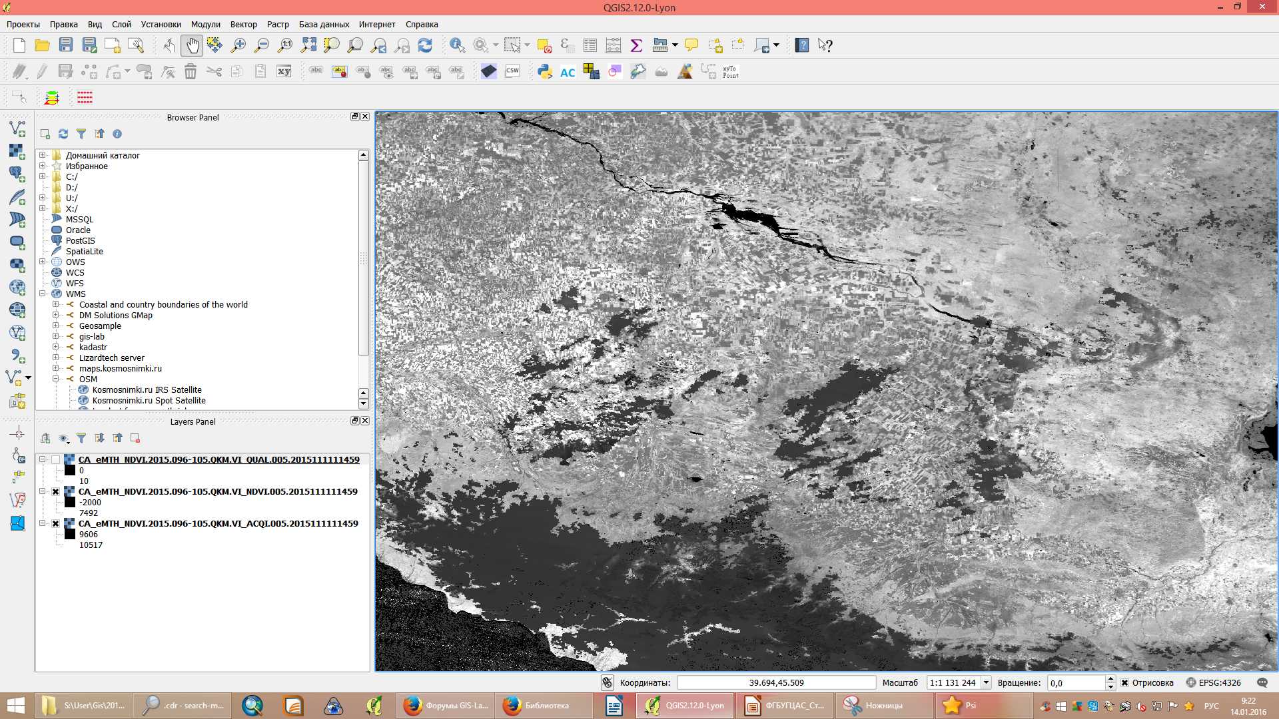Uncheck the Отрисовка render checkbox
Viewport: 1279px width, 719px height.
tap(1125, 682)
